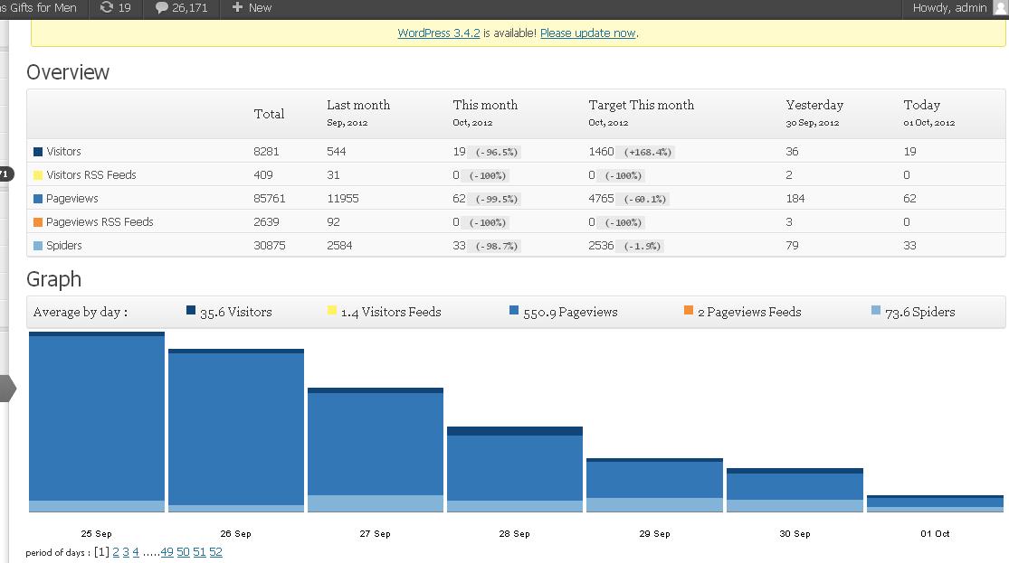
Task: Follow the WordPress 3.4.2 link
Action: (439, 33)
